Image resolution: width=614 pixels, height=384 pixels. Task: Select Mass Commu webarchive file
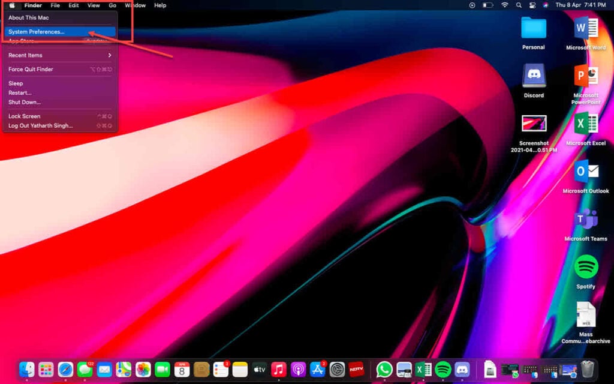(x=586, y=314)
